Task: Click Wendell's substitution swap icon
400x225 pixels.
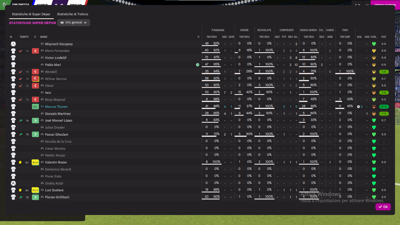Action: [x=21, y=72]
